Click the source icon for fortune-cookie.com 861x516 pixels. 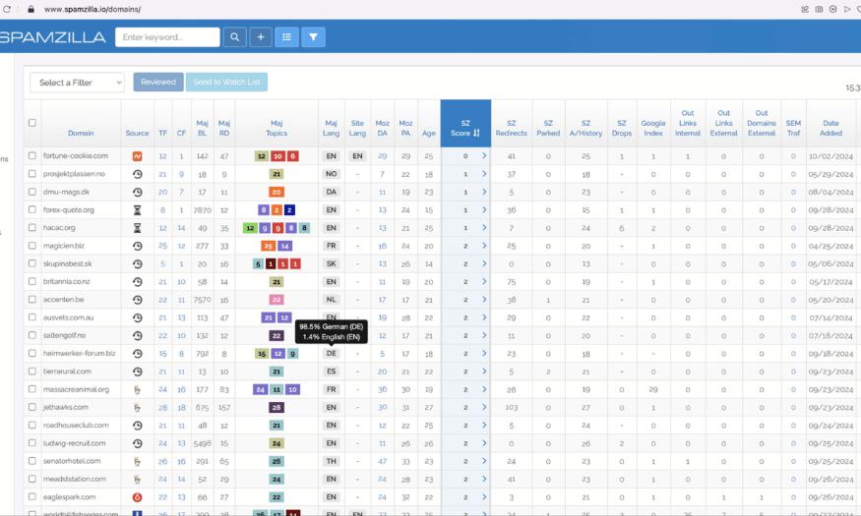point(138,156)
